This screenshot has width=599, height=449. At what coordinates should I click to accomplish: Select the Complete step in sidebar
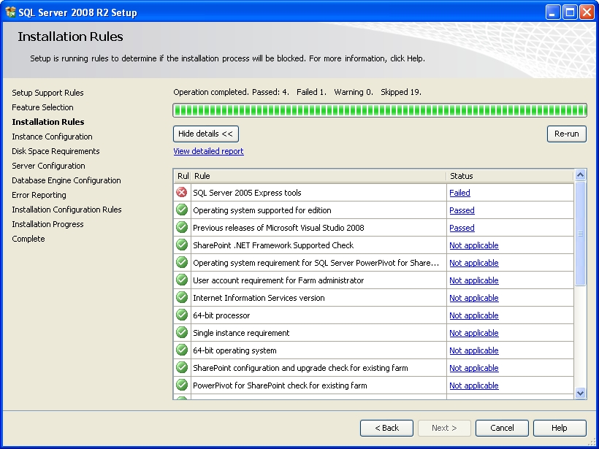(28, 239)
